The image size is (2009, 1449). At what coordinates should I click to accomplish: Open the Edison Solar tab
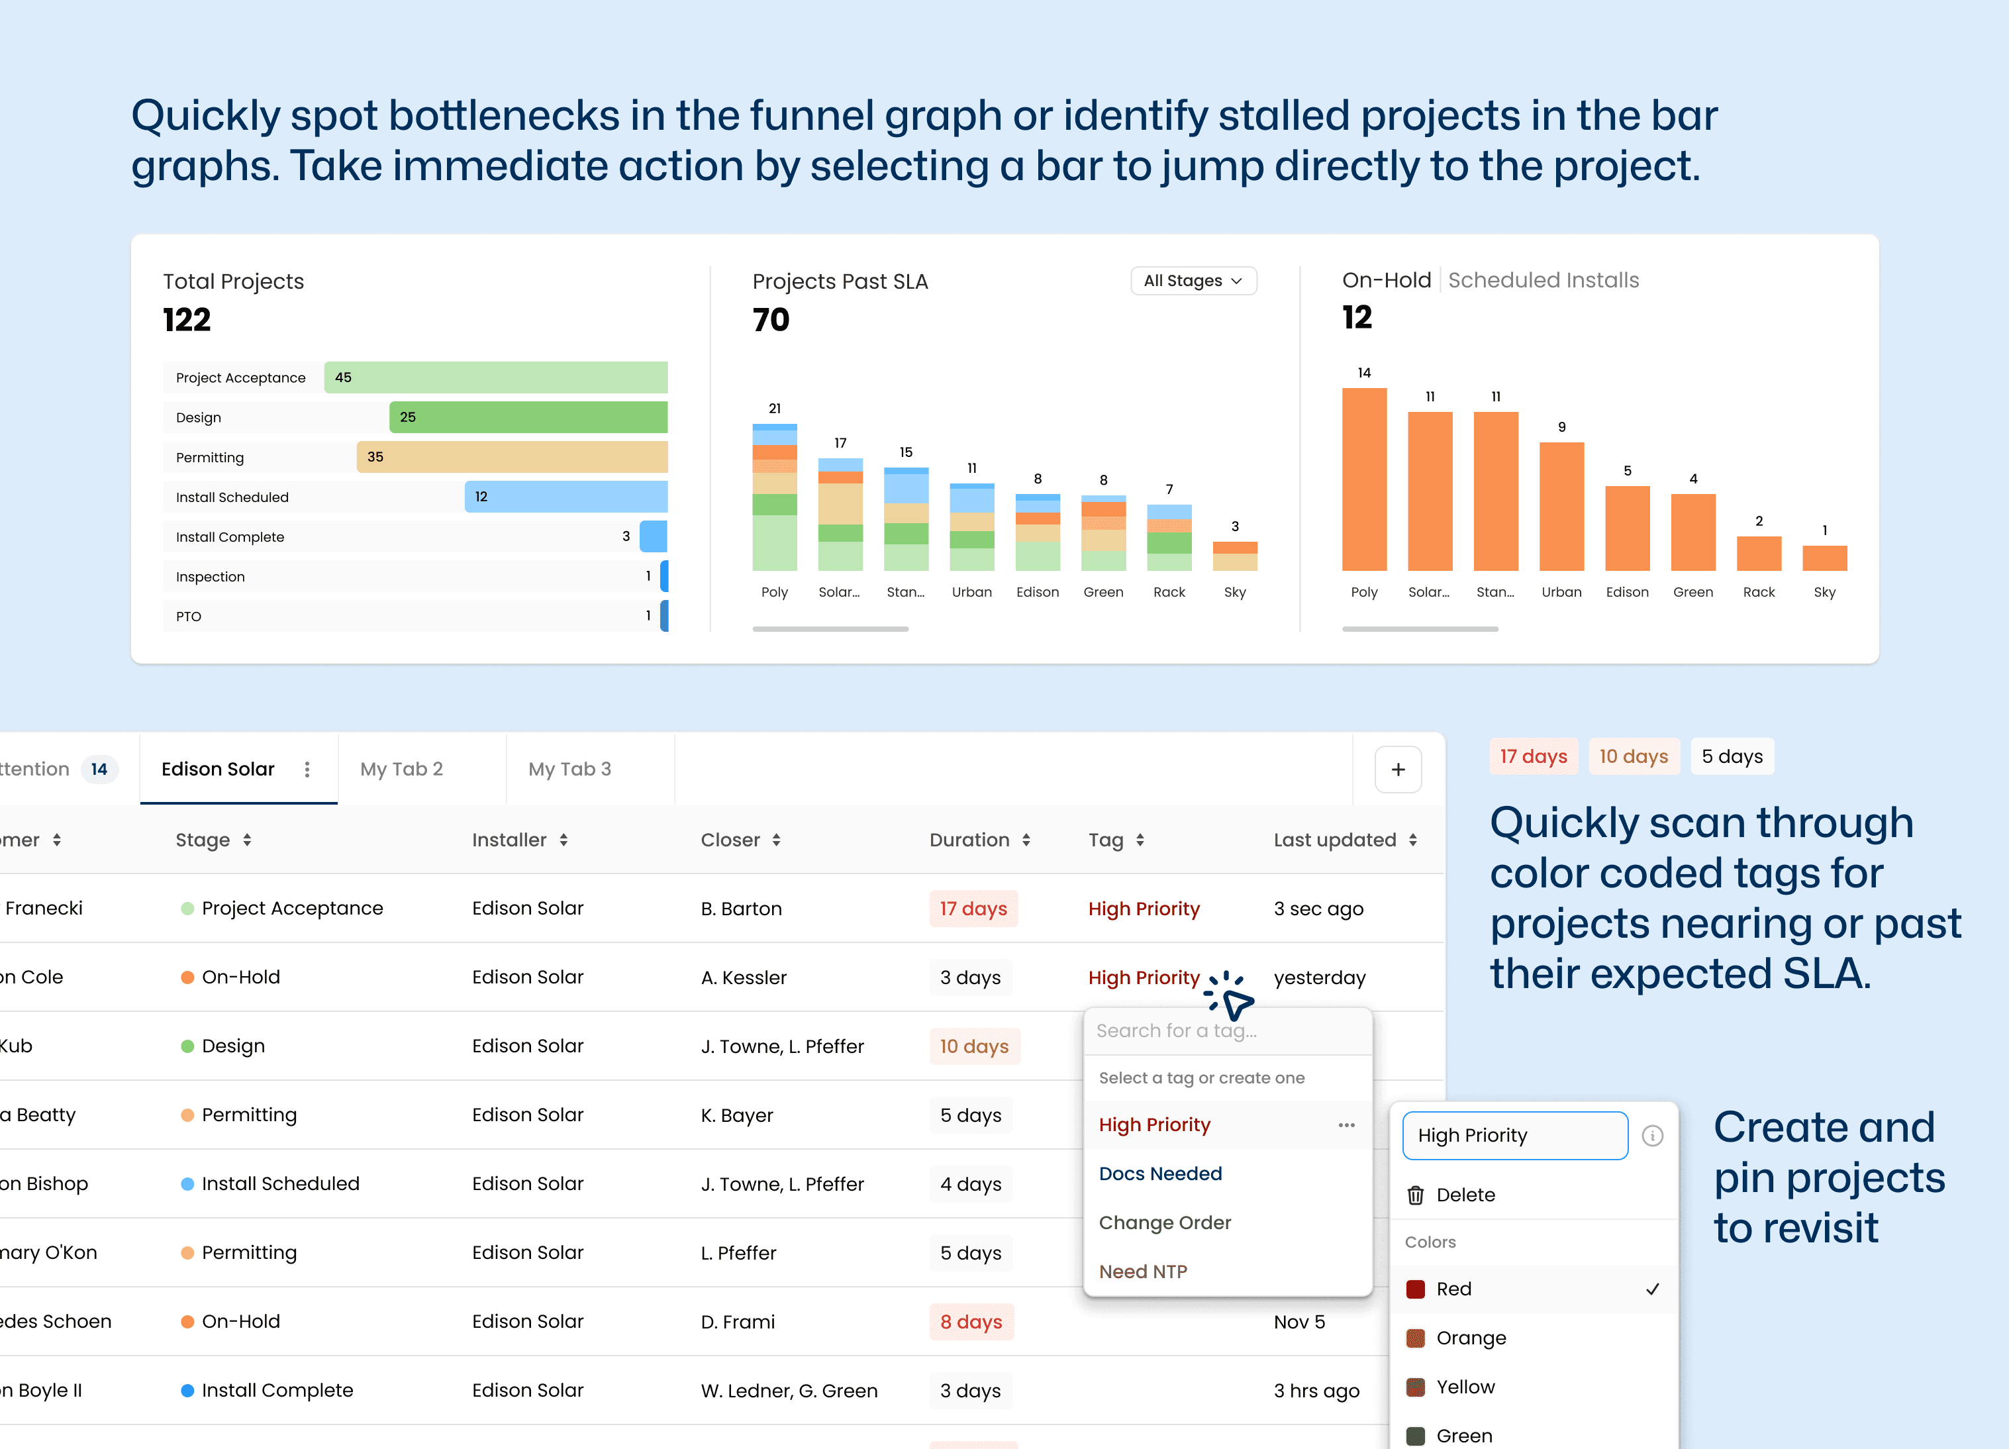coord(218,770)
